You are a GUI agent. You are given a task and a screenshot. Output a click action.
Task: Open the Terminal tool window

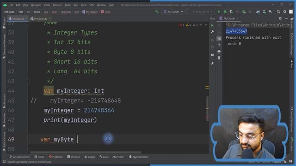74,157
